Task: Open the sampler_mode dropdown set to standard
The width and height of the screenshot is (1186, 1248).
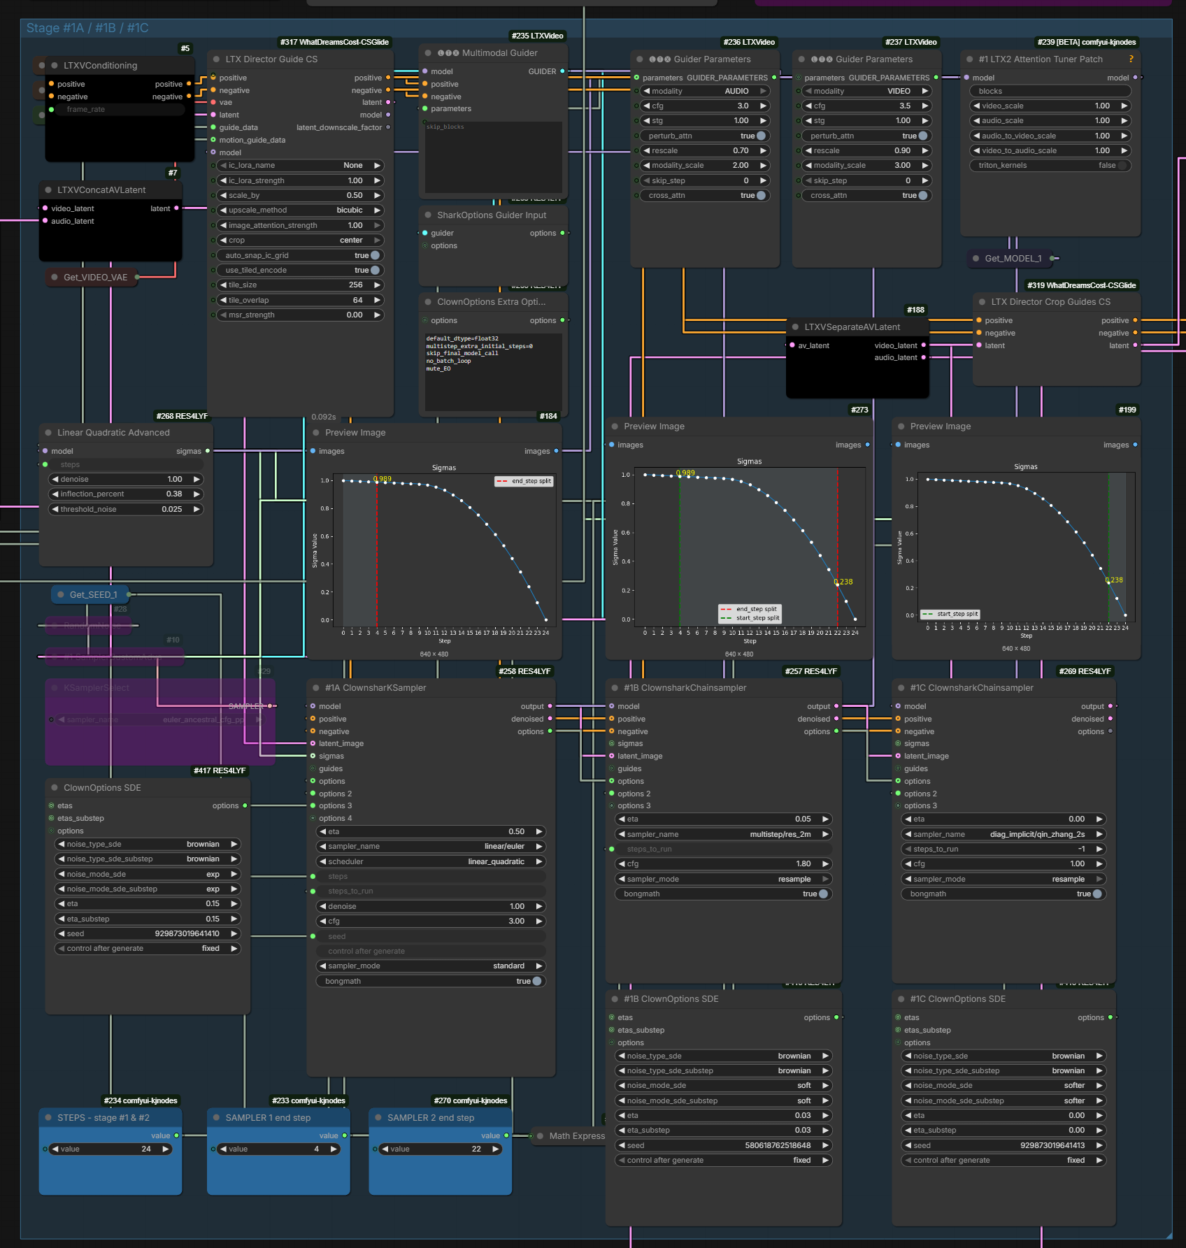Action: (x=431, y=966)
